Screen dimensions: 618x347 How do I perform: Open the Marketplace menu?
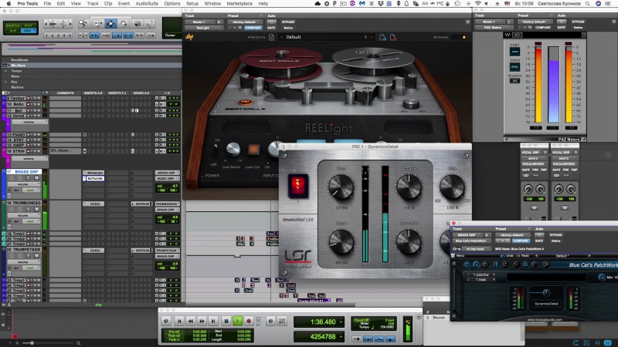click(x=239, y=4)
